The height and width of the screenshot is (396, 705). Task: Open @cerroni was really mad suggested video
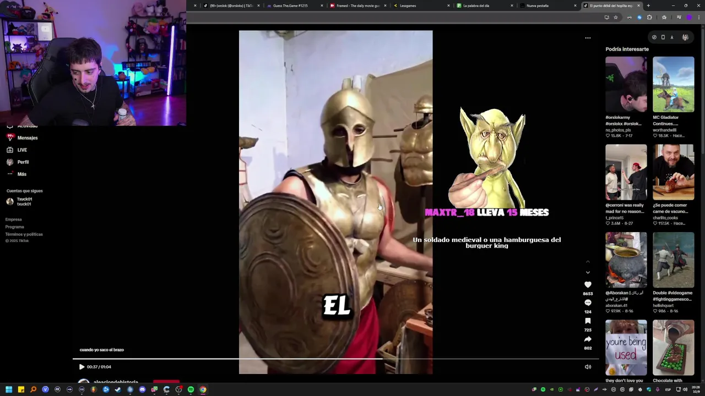point(626,172)
